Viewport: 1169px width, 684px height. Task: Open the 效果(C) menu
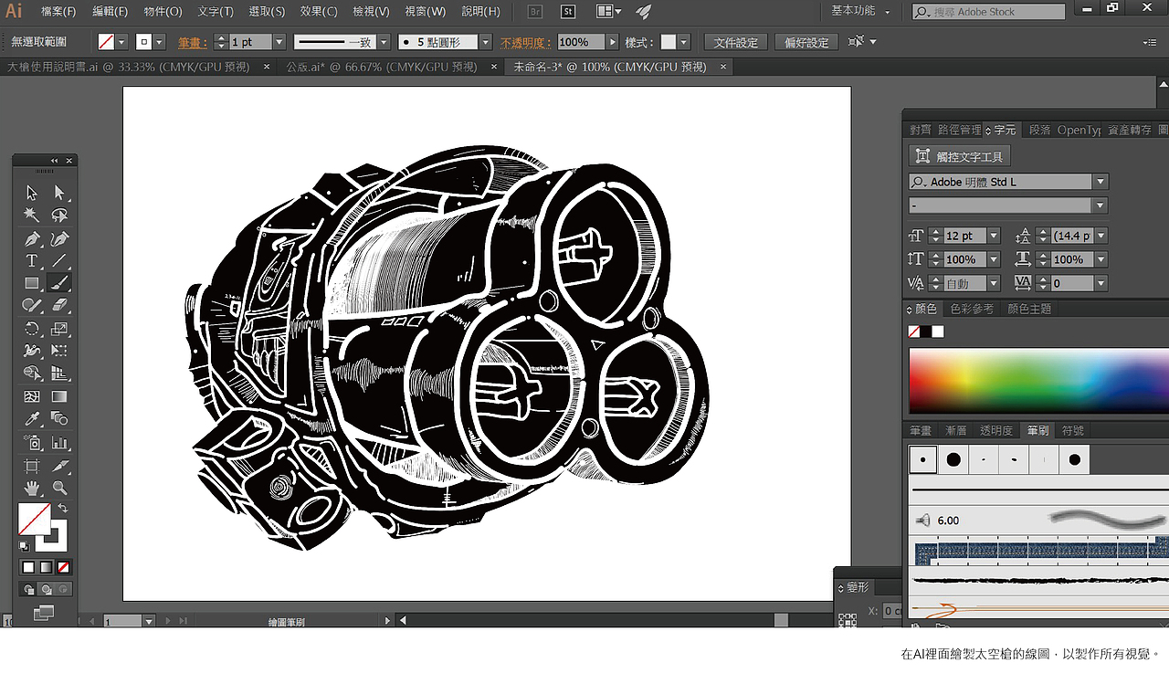tap(319, 12)
